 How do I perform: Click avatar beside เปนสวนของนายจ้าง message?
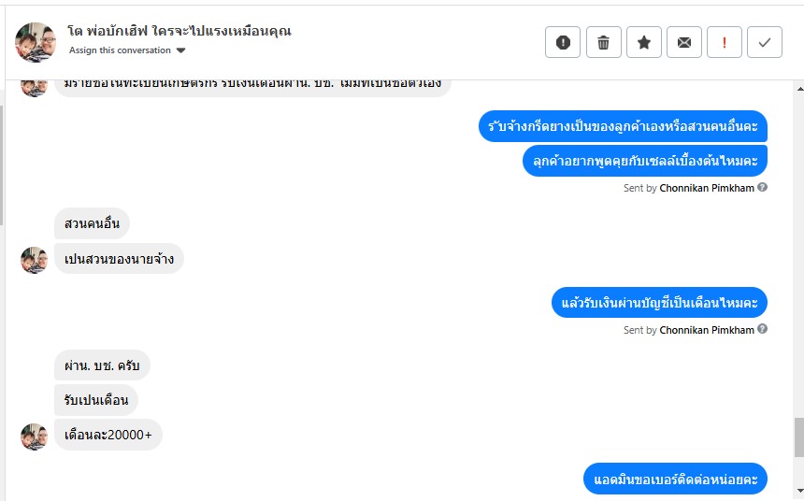(34, 260)
